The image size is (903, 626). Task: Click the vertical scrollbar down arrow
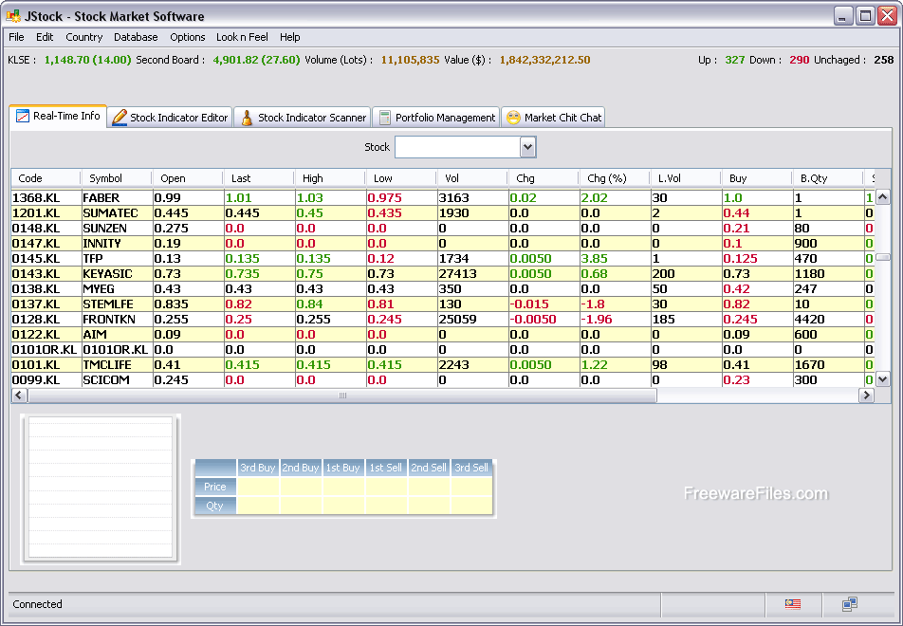[882, 379]
